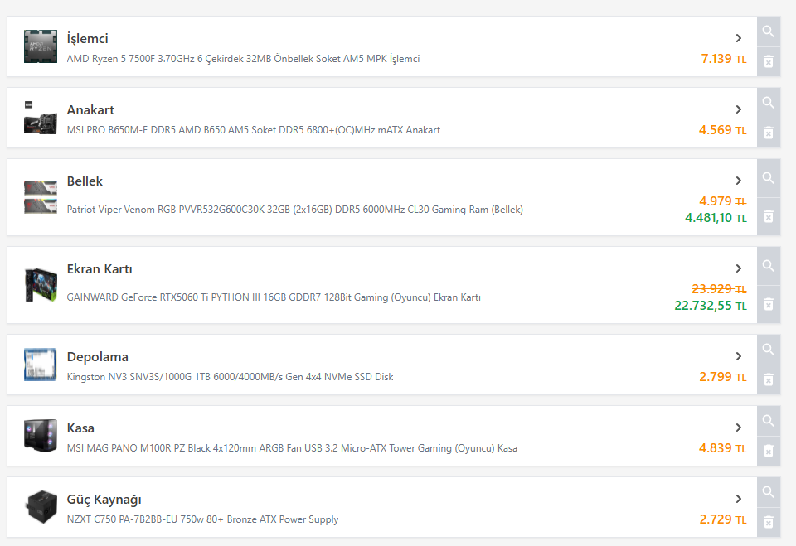The image size is (796, 546).
Task: Search for a replacement for the Kasa row
Action: [769, 421]
